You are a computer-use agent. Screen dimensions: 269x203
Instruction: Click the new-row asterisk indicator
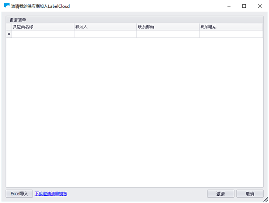9,34
